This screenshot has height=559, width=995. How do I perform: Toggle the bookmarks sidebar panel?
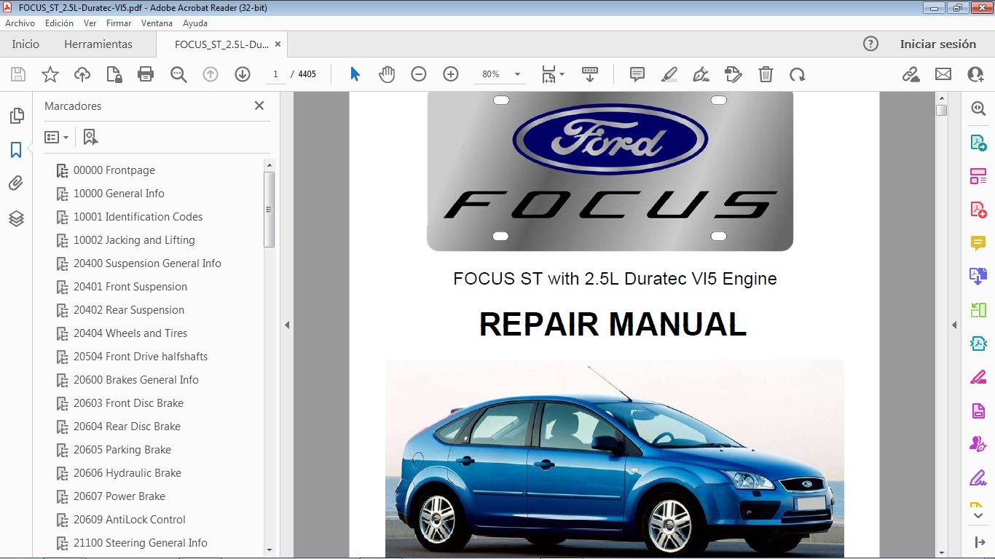(16, 150)
